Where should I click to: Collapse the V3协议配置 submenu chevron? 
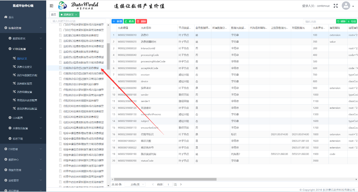(41, 49)
